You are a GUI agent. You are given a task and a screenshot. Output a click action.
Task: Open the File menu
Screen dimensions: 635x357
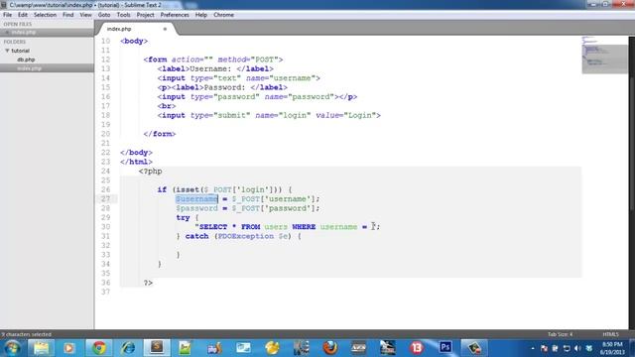point(7,15)
